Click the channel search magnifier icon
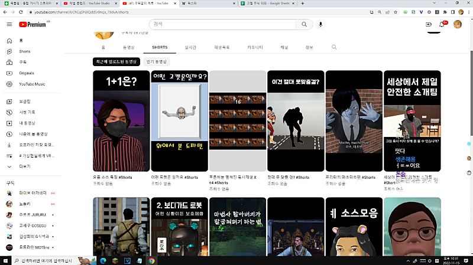Image resolution: width=473 pixels, height=265 pixels. 334,47
